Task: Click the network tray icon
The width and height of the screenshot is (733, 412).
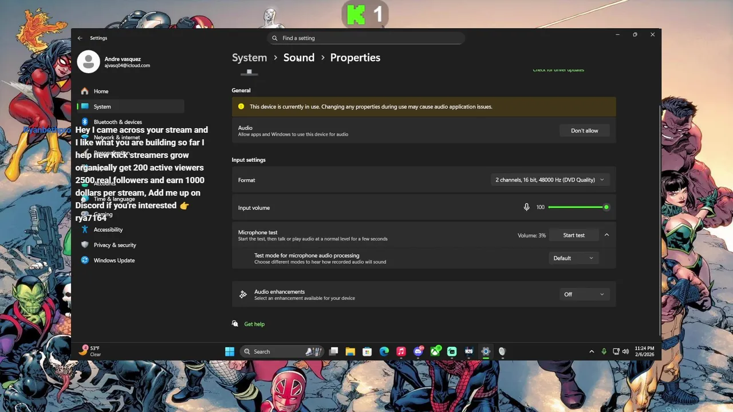Action: 616,351
